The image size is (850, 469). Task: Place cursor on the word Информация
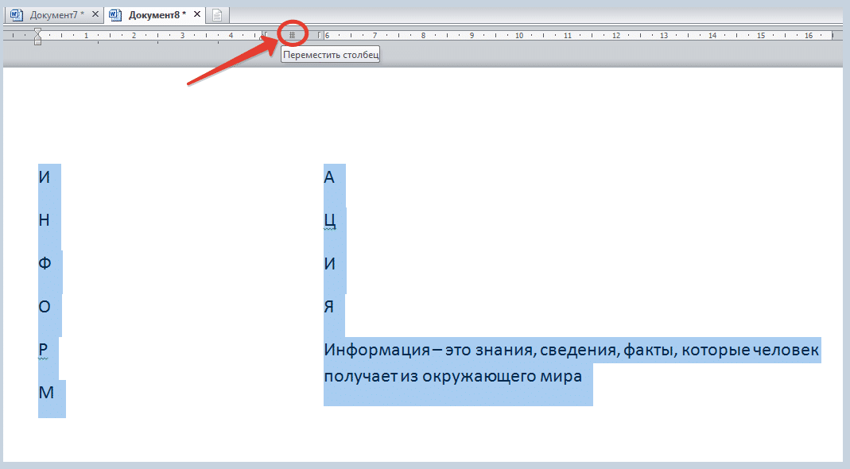(377, 350)
